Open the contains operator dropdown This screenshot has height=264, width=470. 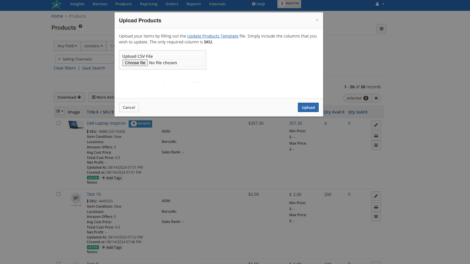tap(93, 46)
